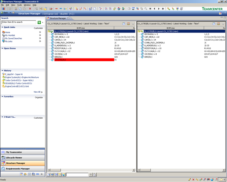Open My Links quick link
The height and width of the screenshot is (182, 227).
click(9, 41)
